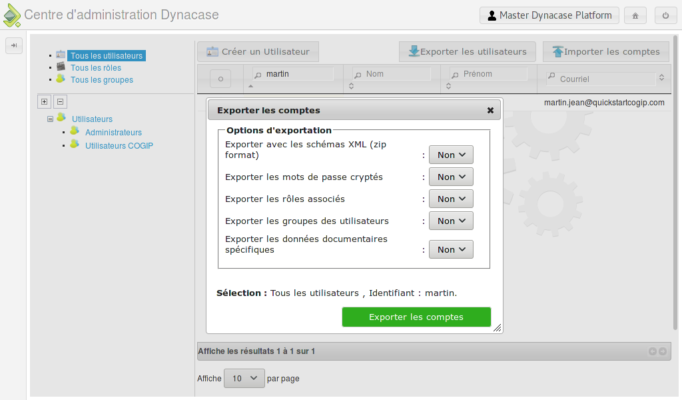Screen dimensions: 682x400
Task: Collapse the Utilisateurs tree node
Action: click(x=50, y=119)
